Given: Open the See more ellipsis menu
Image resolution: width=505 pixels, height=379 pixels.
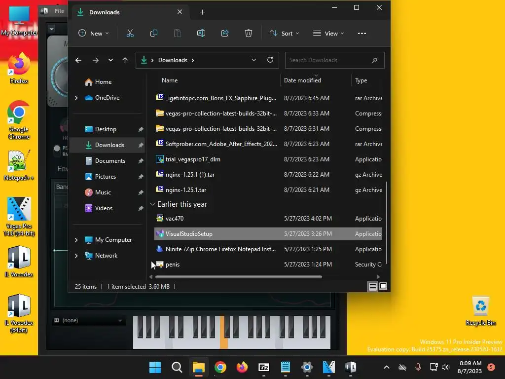Looking at the screenshot, I should (362, 33).
